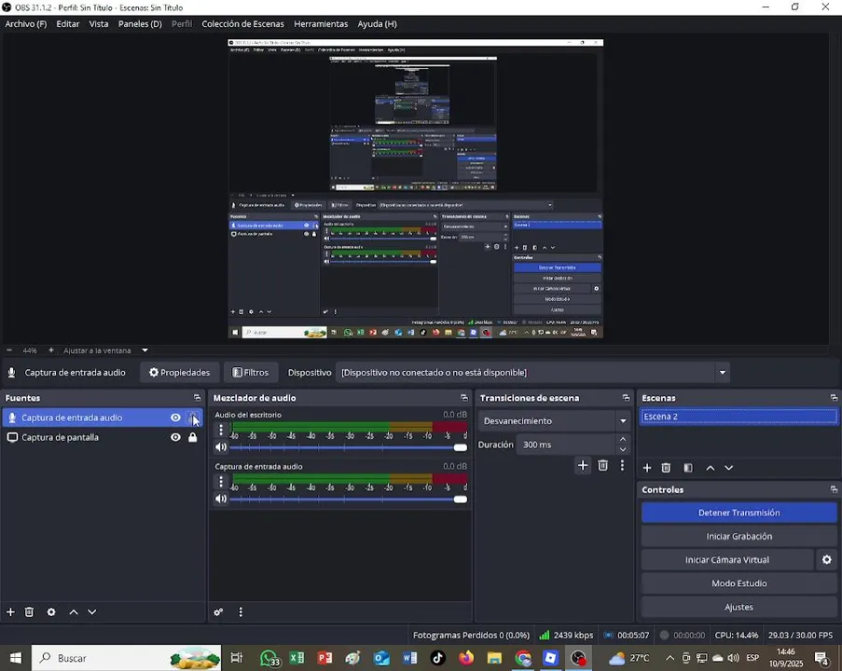Open audio mixer footer three-dot menu

pos(241,611)
